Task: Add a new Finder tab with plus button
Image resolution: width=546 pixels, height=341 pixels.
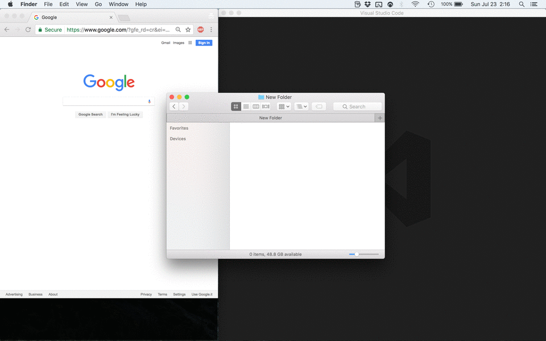Action: pyautogui.click(x=379, y=118)
